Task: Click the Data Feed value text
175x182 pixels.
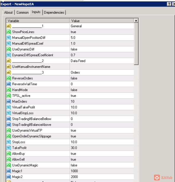Action: click(x=78, y=61)
